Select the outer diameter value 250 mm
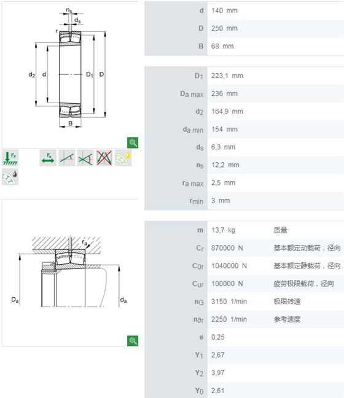Viewport: 344px width, 398px height. (x=224, y=28)
